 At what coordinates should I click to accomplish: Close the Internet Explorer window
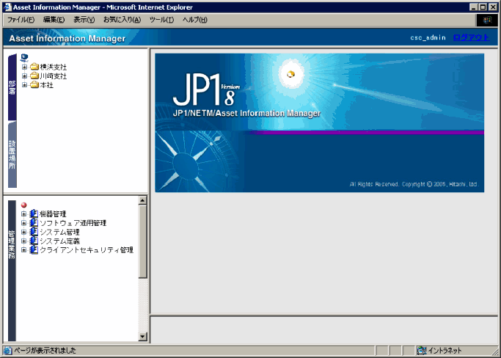point(492,7)
